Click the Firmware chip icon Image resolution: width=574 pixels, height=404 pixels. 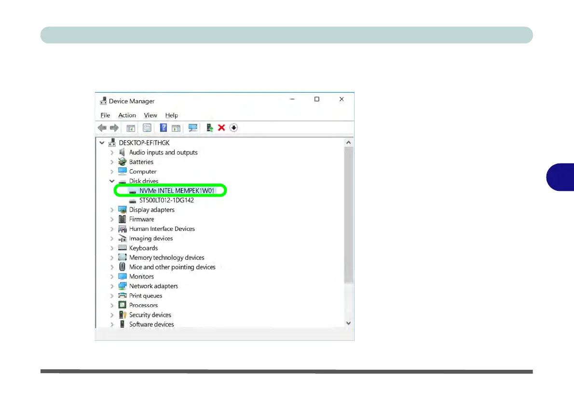122,219
